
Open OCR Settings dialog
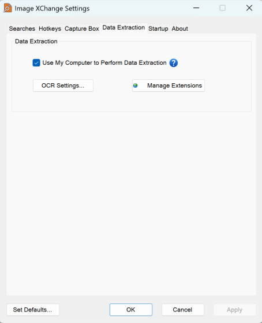tap(63, 86)
